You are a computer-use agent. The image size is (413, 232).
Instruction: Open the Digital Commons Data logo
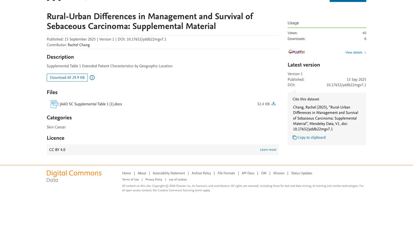tap(74, 176)
